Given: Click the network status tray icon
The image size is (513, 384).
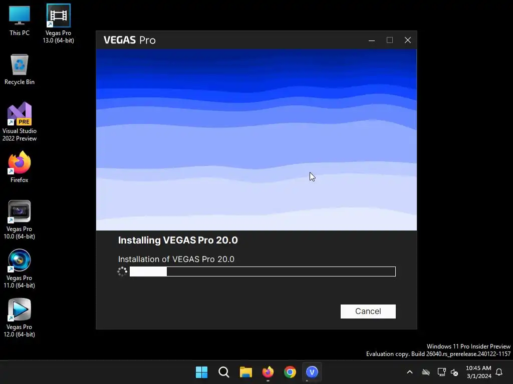Looking at the screenshot, I should click(441, 372).
